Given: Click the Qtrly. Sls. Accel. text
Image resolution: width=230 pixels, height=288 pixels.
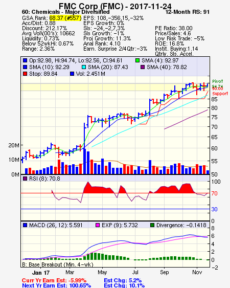Looking at the screenshot, I should [x=174, y=54].
